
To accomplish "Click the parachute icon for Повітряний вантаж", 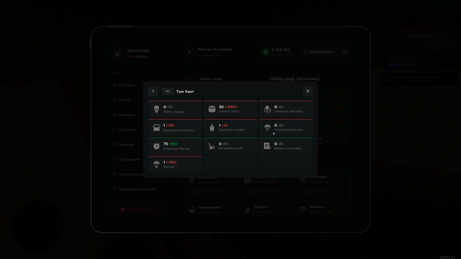I will pyautogui.click(x=267, y=127).
